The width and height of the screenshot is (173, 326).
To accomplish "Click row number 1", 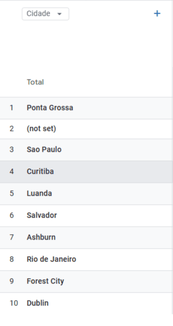I will point(12,108).
